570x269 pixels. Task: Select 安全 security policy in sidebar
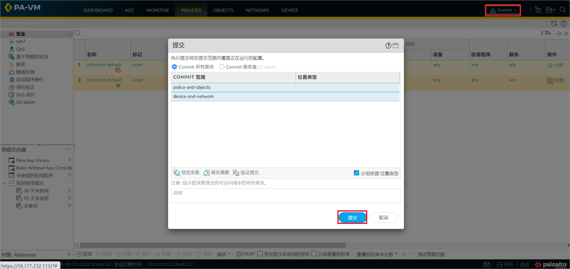pos(21,34)
